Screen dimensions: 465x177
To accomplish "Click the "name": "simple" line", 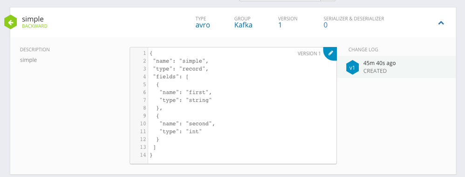I will (181, 61).
